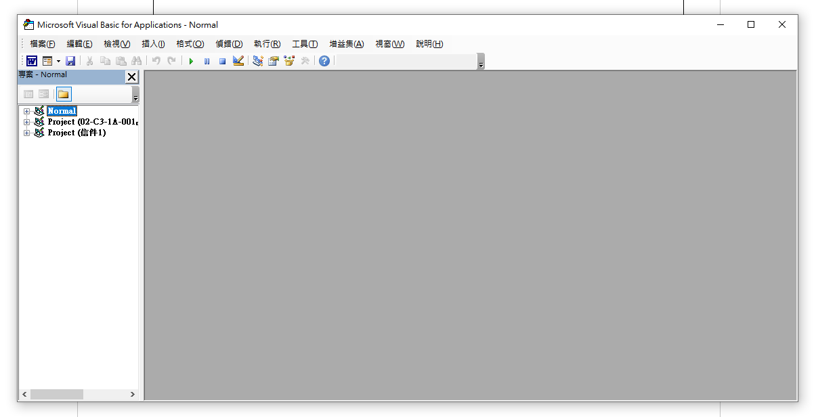The height and width of the screenshot is (417, 816).
Task: Open Properties Window toolbar icon
Action: [x=274, y=61]
